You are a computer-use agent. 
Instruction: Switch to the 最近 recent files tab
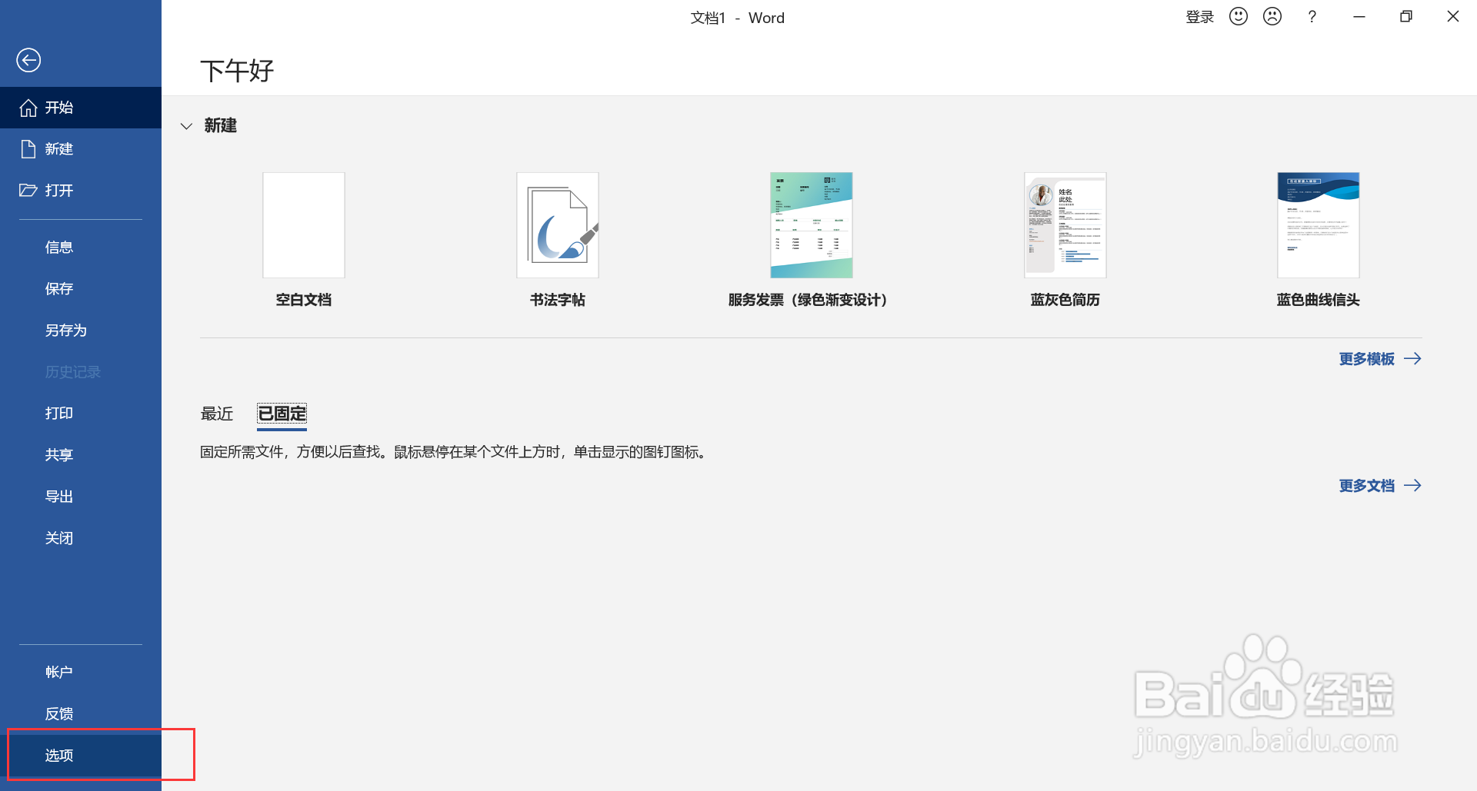pyautogui.click(x=217, y=414)
